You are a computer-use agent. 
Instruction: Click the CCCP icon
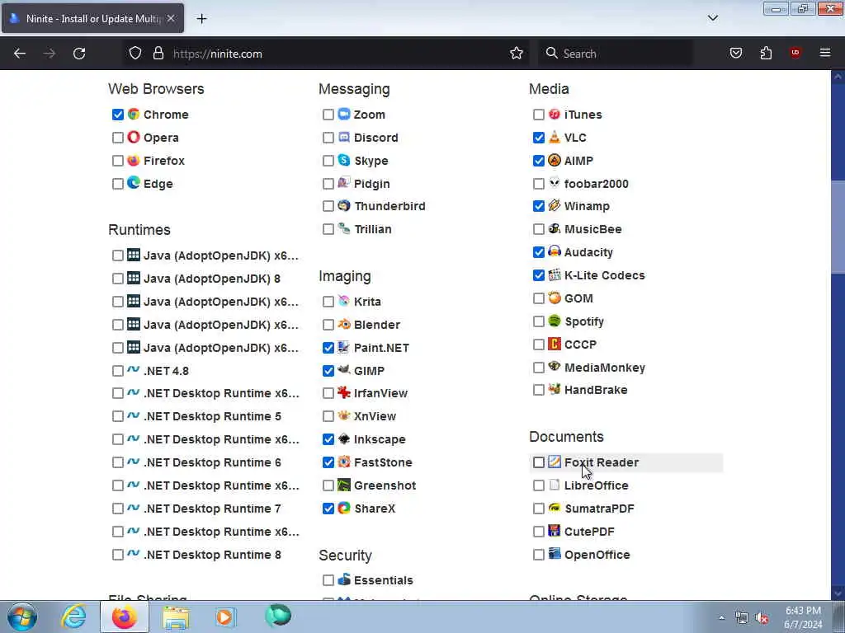554,344
